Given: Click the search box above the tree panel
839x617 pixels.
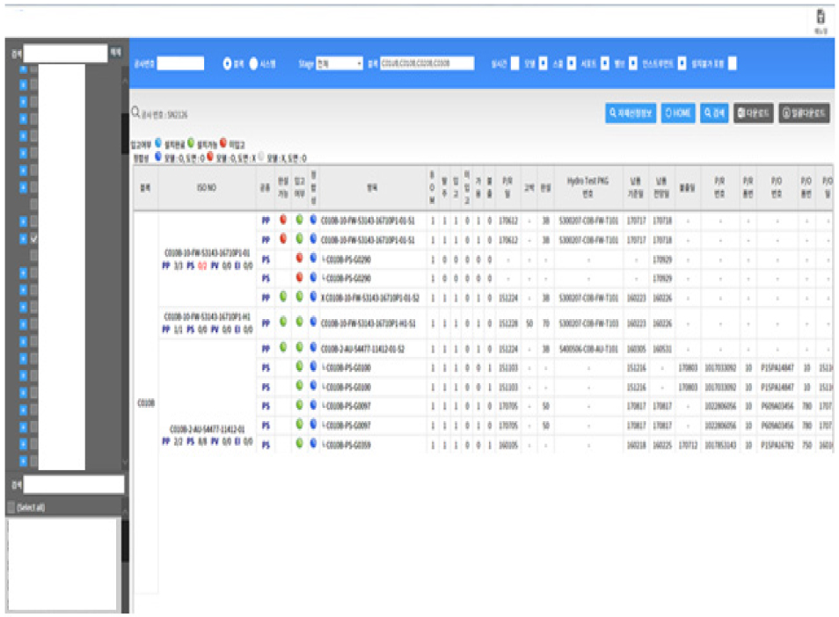Looking at the screenshot, I should tap(65, 53).
